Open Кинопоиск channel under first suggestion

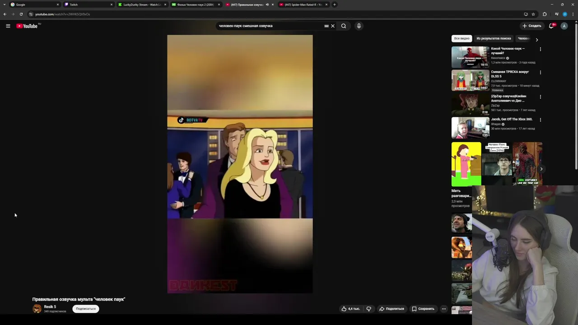(x=499, y=58)
